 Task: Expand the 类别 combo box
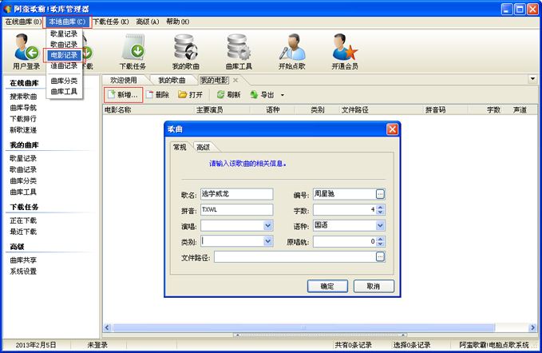pos(268,241)
